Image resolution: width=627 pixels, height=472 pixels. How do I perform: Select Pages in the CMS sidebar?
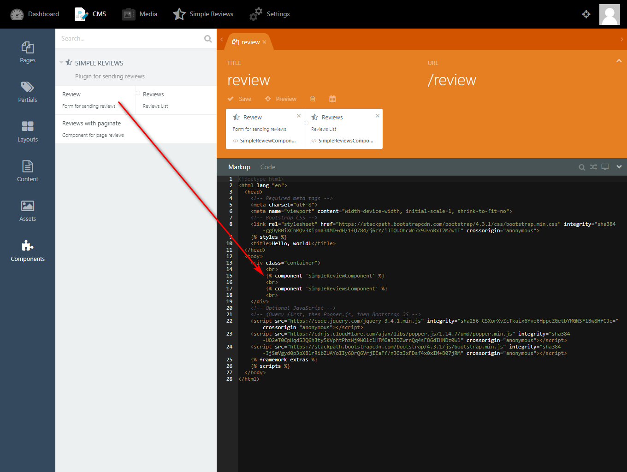tap(28, 52)
